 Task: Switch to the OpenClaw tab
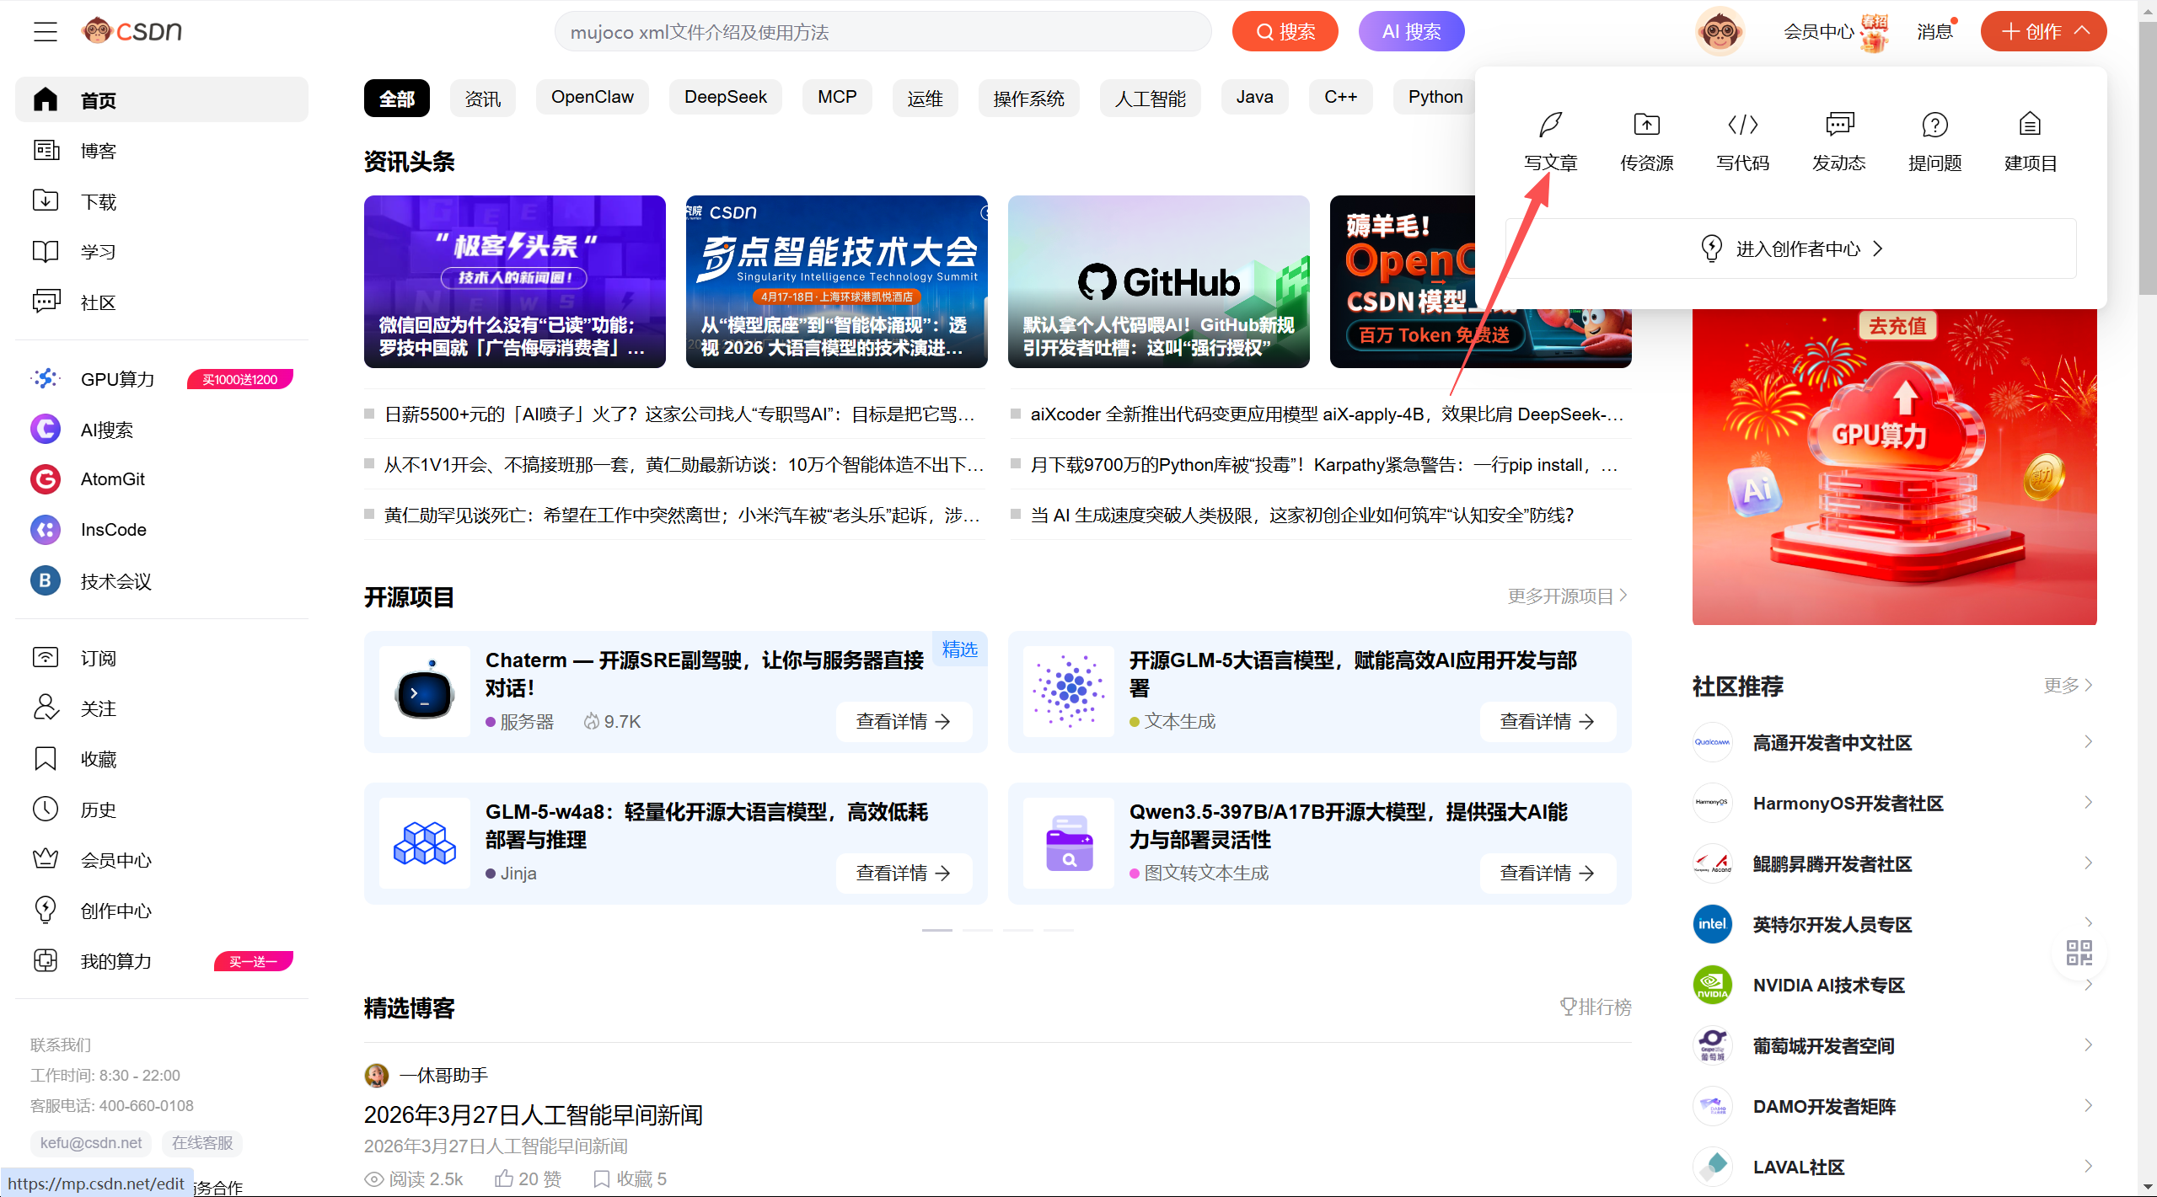(x=592, y=96)
